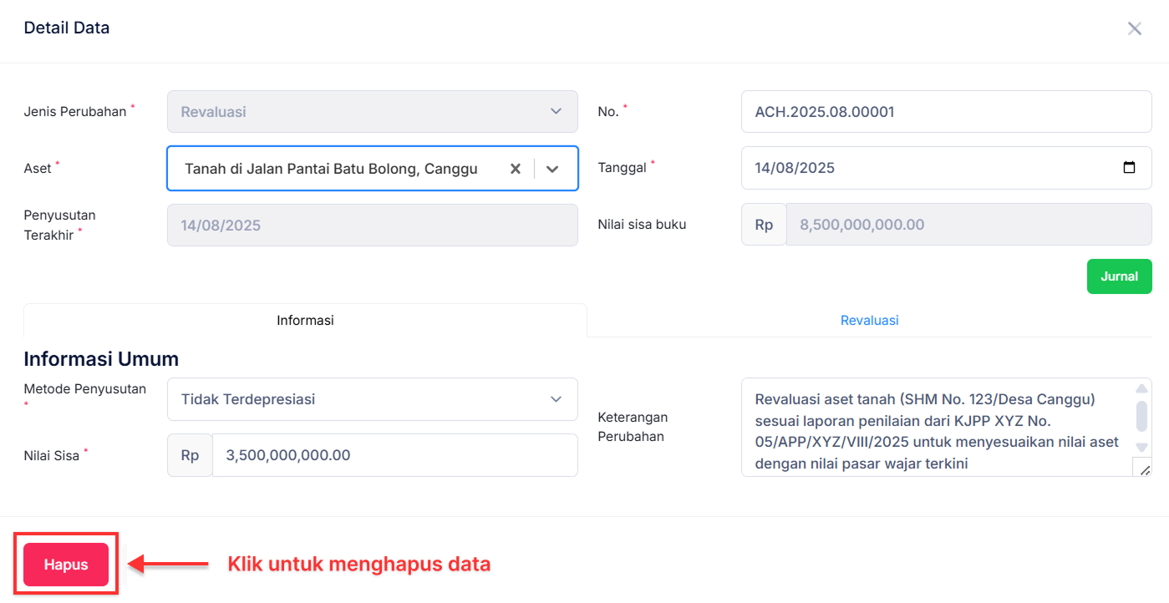The image size is (1169, 603).
Task: Expand the Aset selection list
Action: coord(552,168)
